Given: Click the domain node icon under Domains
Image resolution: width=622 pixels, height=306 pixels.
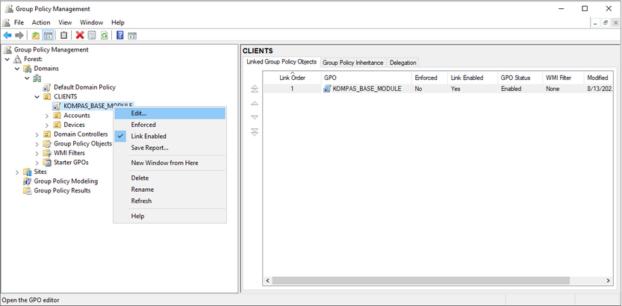Looking at the screenshot, I should pos(37,78).
